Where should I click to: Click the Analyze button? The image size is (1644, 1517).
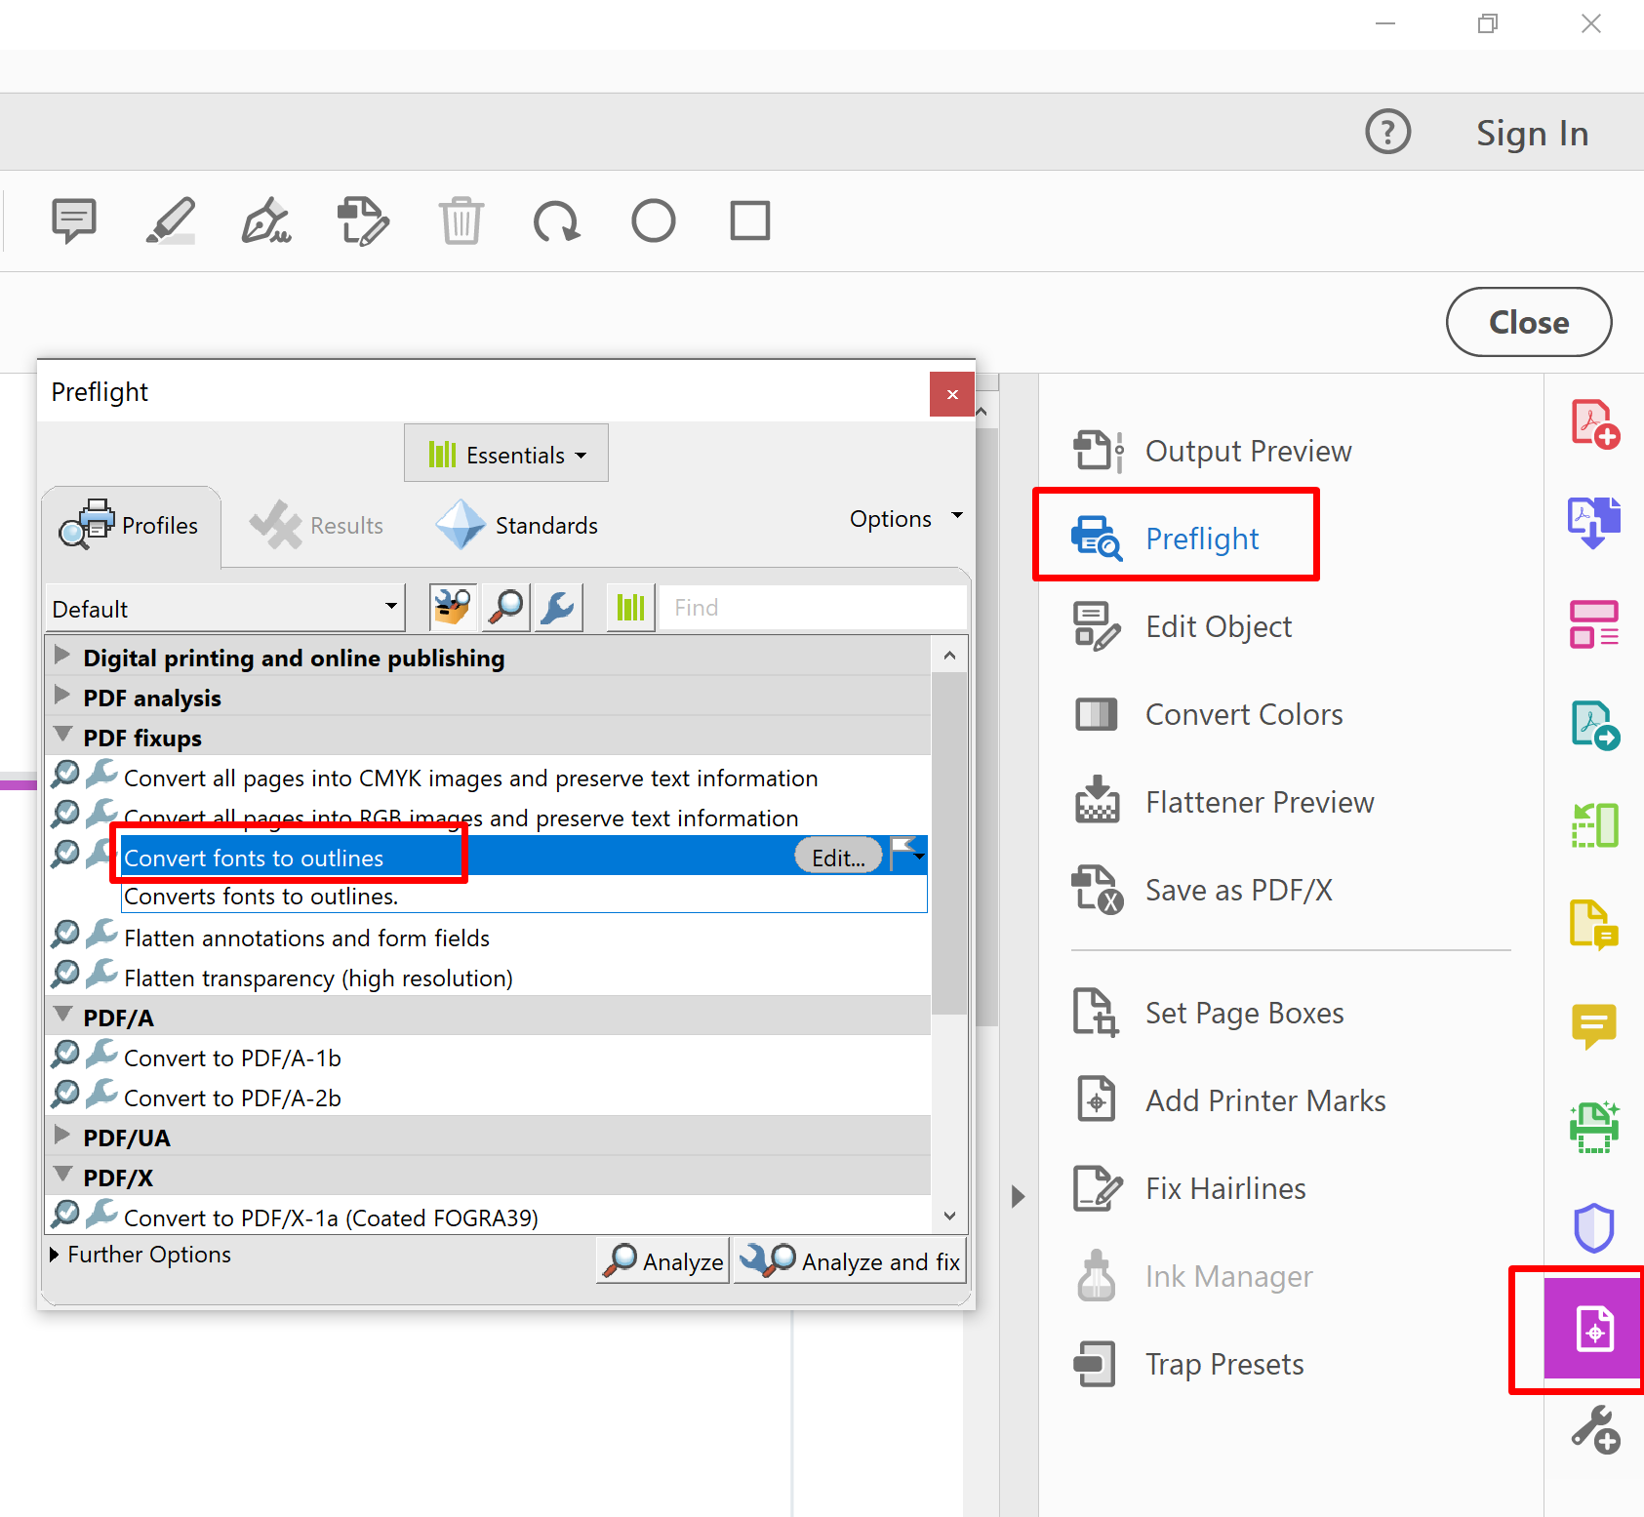663,1260
